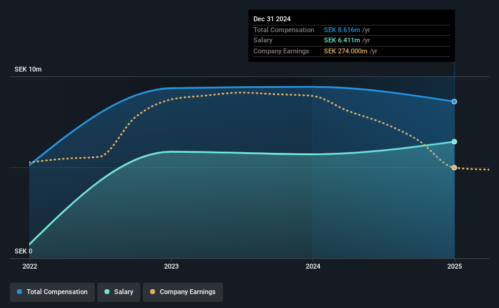Click the tooltip Salary row label
Image resolution: width=499 pixels, height=308 pixels.
(263, 41)
